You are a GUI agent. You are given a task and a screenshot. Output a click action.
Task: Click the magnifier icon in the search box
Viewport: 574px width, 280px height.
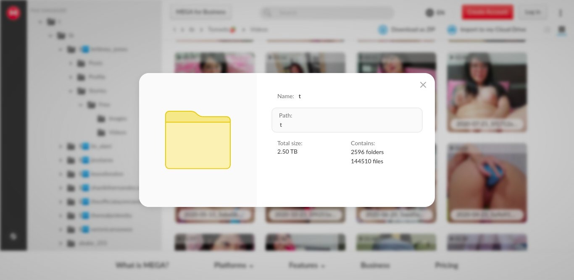pos(267,13)
